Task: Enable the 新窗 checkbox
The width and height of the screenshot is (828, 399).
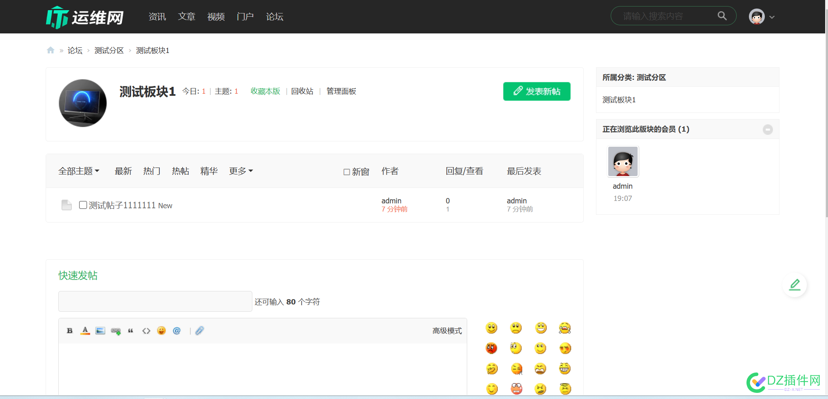Action: [x=346, y=172]
